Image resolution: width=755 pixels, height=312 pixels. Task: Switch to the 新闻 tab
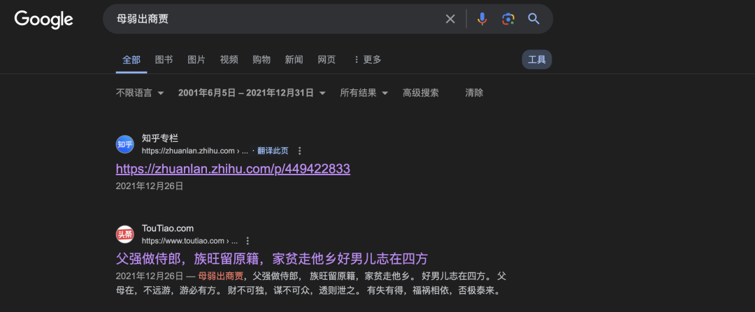[x=294, y=59]
